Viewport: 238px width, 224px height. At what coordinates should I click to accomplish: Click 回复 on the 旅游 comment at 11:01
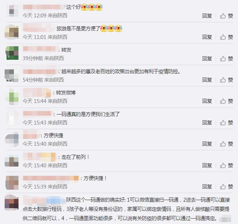click(207, 37)
